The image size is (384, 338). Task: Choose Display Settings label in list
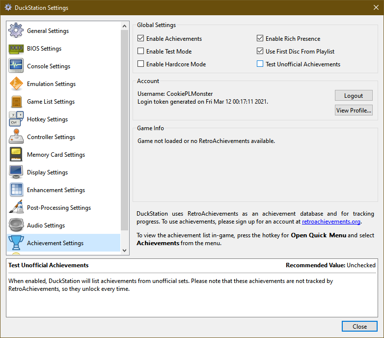click(47, 172)
